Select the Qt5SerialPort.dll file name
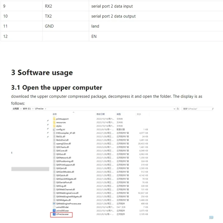 (64, 183)
